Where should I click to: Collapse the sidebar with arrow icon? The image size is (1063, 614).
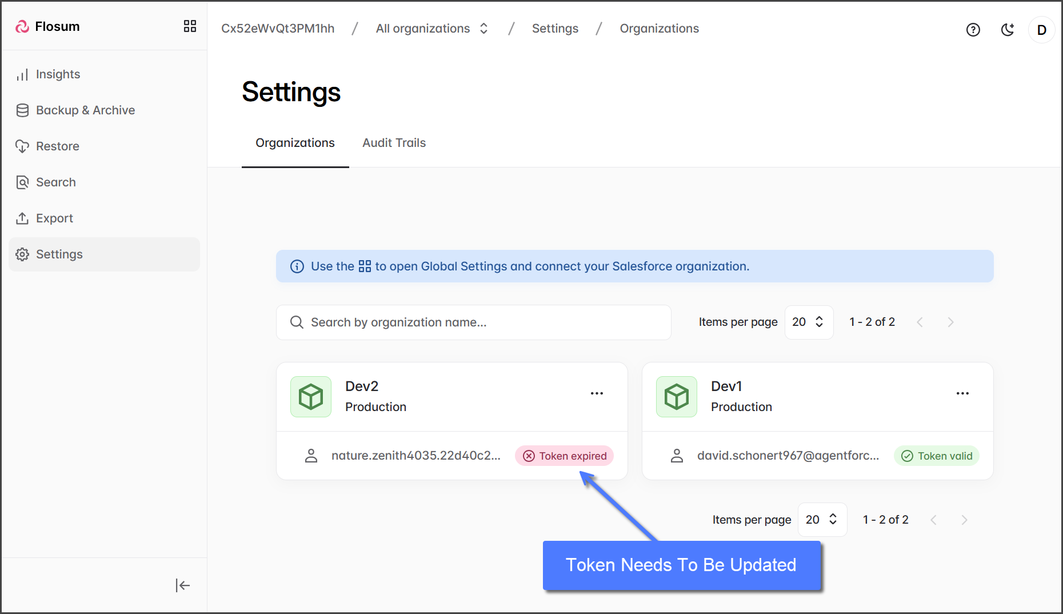click(x=182, y=585)
